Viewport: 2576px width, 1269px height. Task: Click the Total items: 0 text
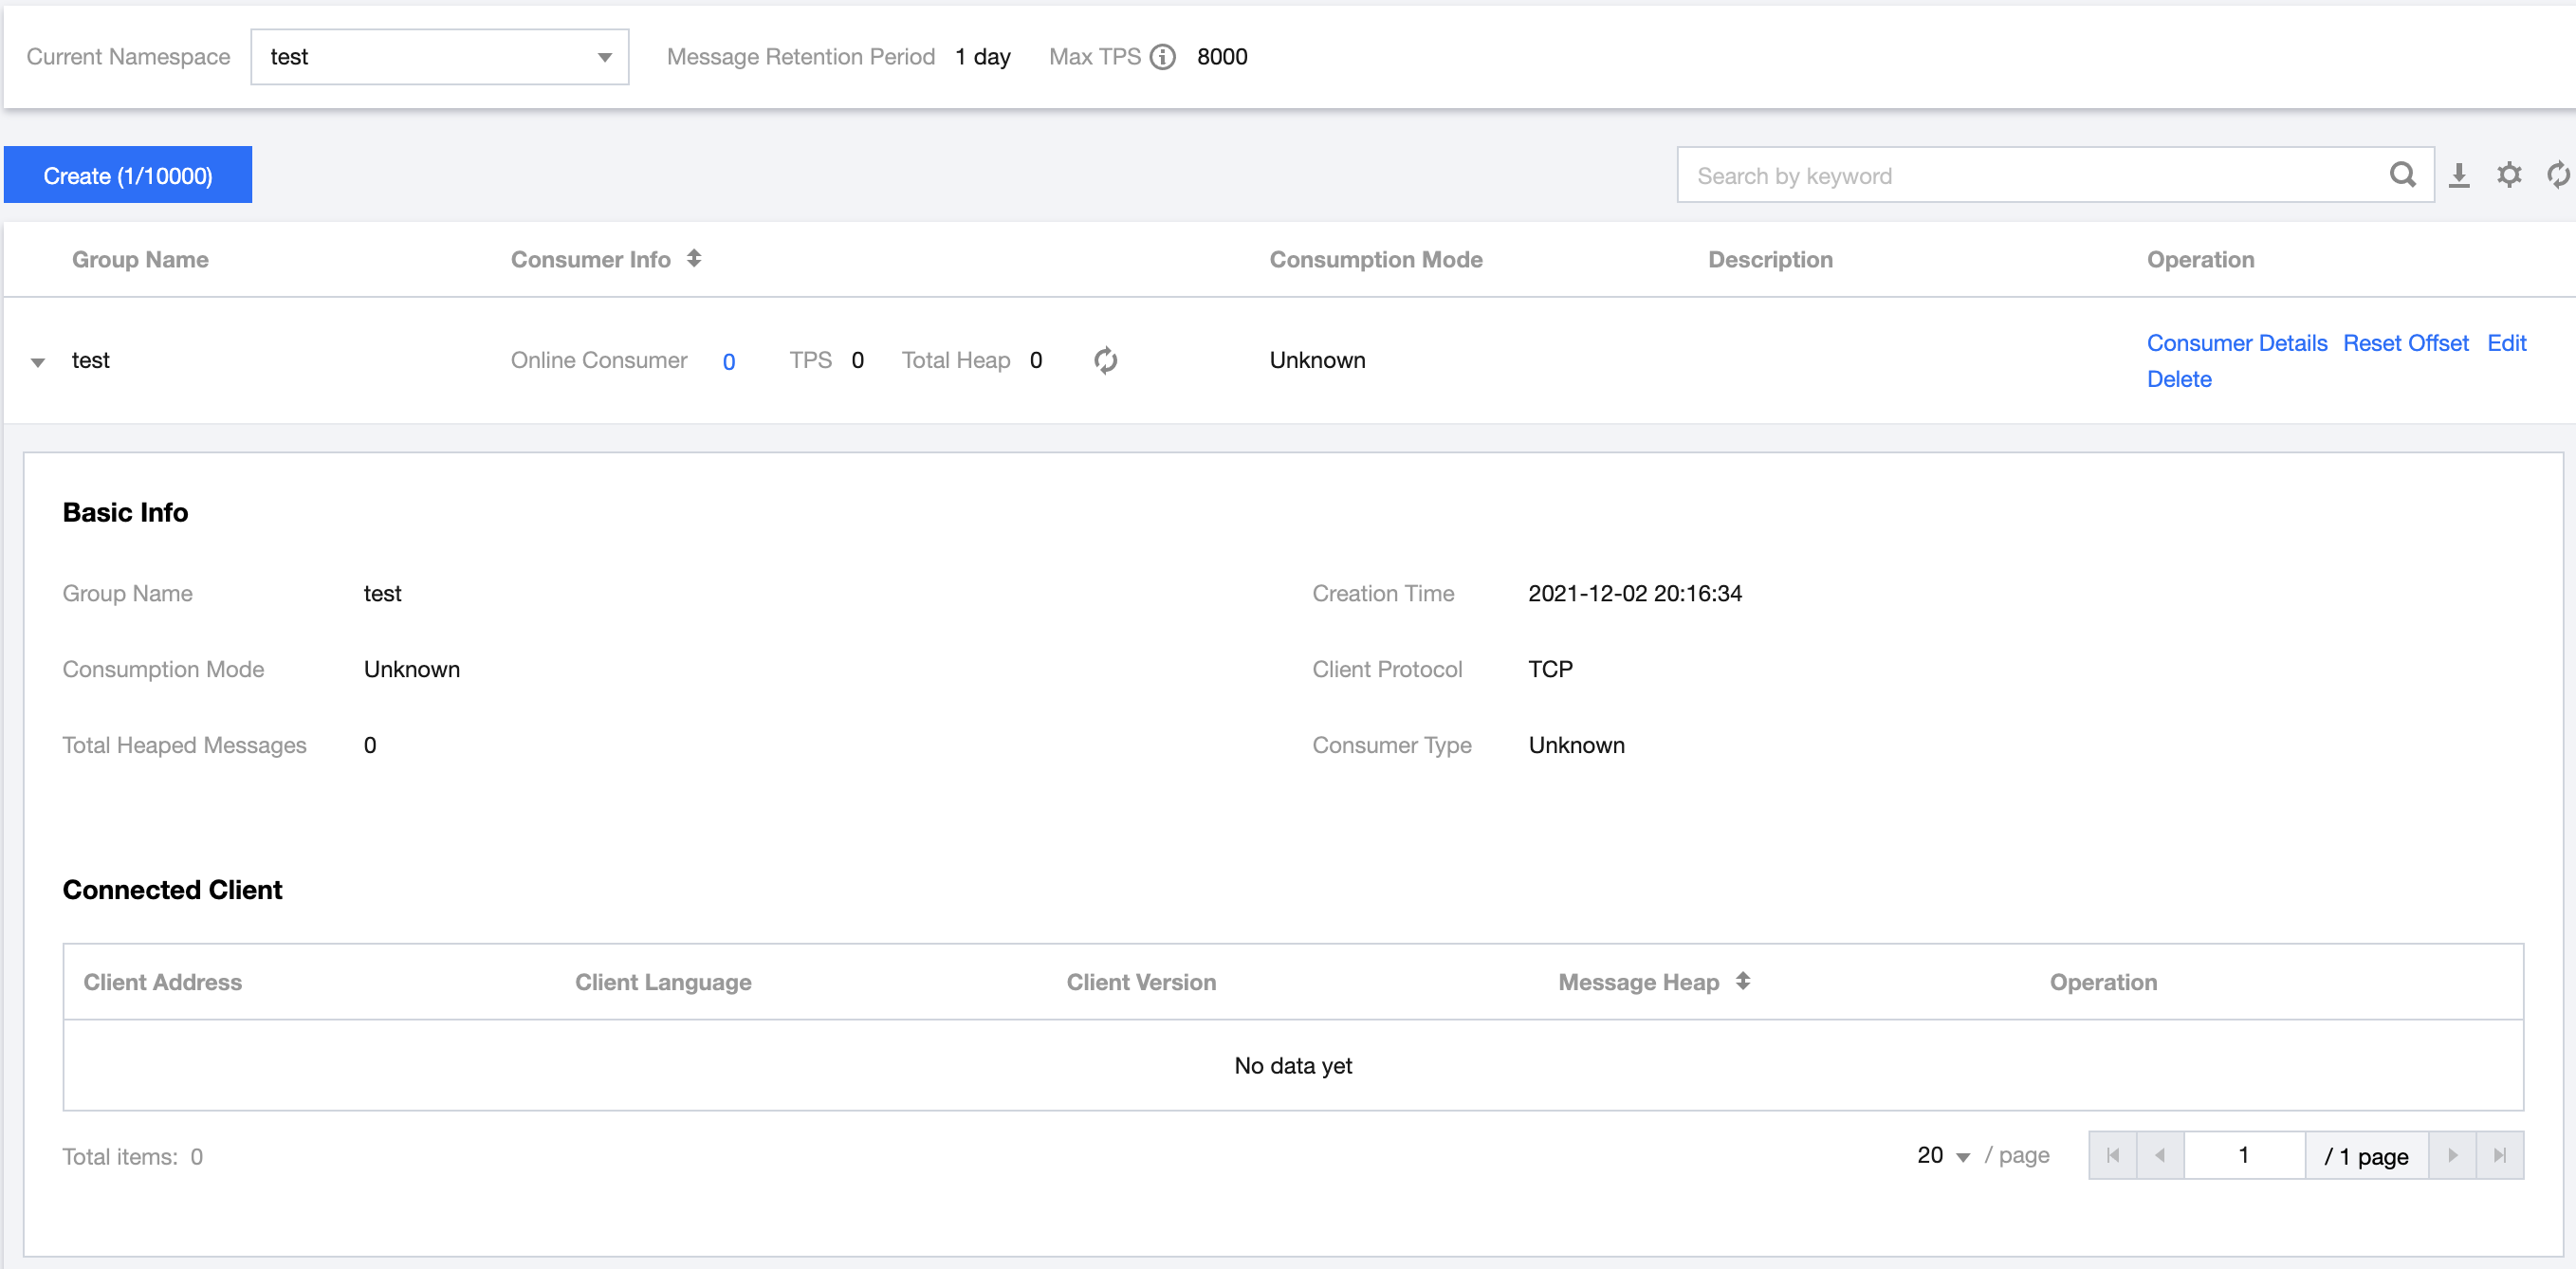(133, 1157)
